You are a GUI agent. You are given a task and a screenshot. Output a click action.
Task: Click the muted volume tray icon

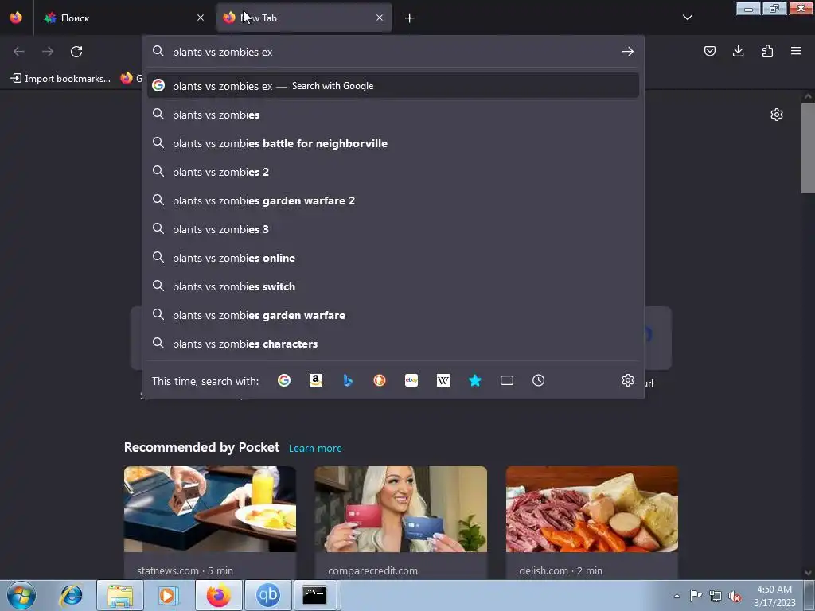coord(735,596)
